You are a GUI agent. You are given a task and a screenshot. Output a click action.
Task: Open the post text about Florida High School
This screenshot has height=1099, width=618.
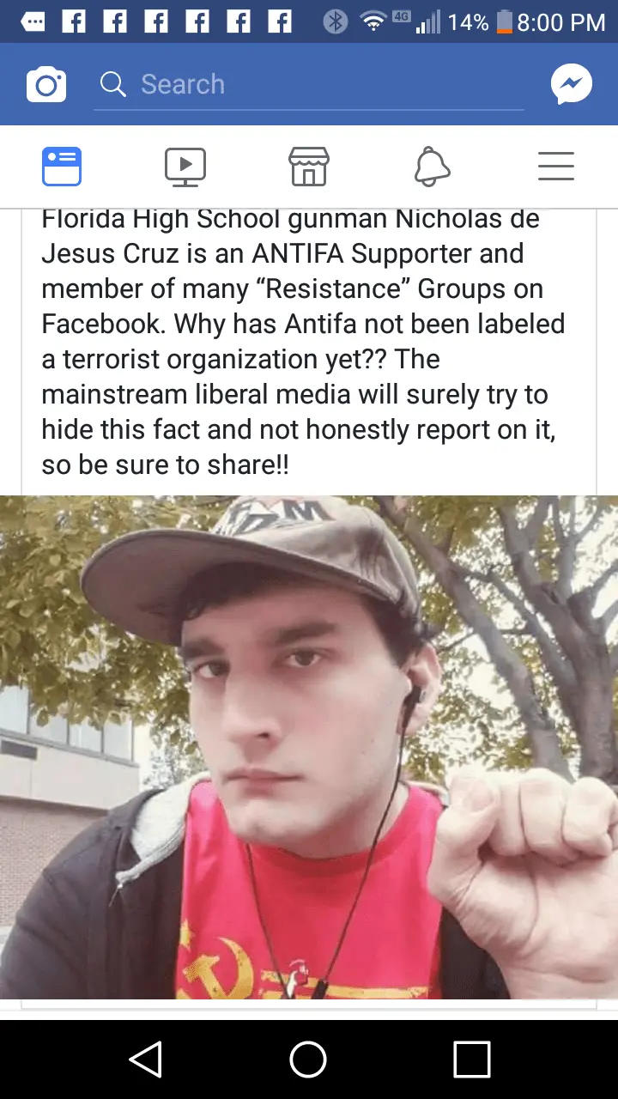coord(305,342)
